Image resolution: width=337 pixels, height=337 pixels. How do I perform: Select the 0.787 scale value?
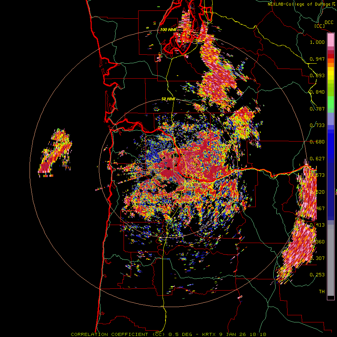pos(317,109)
